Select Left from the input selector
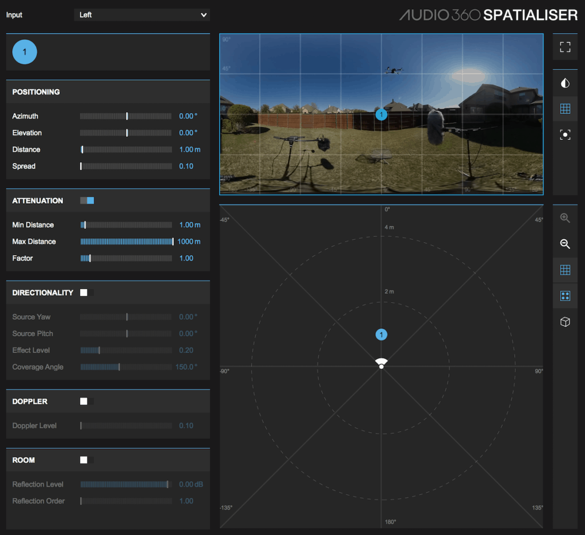 click(x=141, y=15)
